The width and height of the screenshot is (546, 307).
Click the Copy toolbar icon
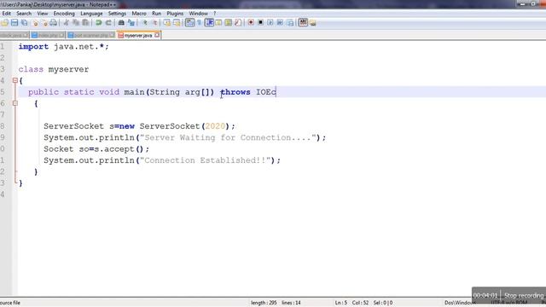point(76,23)
